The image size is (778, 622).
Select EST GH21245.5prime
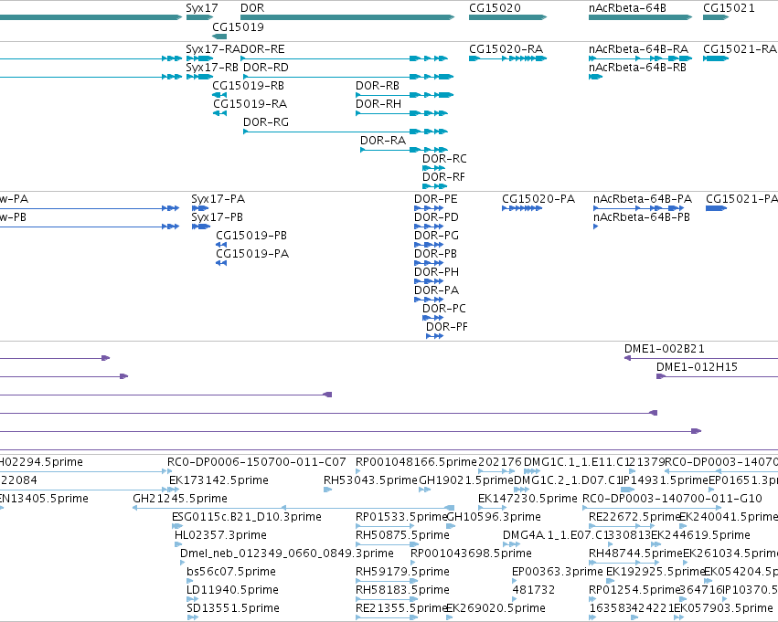tap(179, 499)
